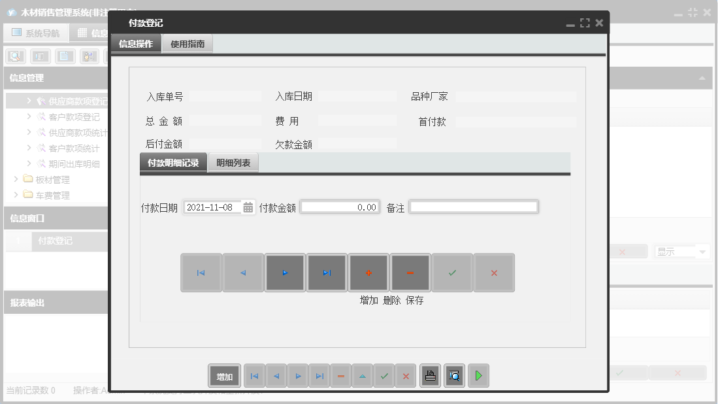Click the print icon on the bottom toolbar
The image size is (718, 404).
pyautogui.click(x=430, y=375)
